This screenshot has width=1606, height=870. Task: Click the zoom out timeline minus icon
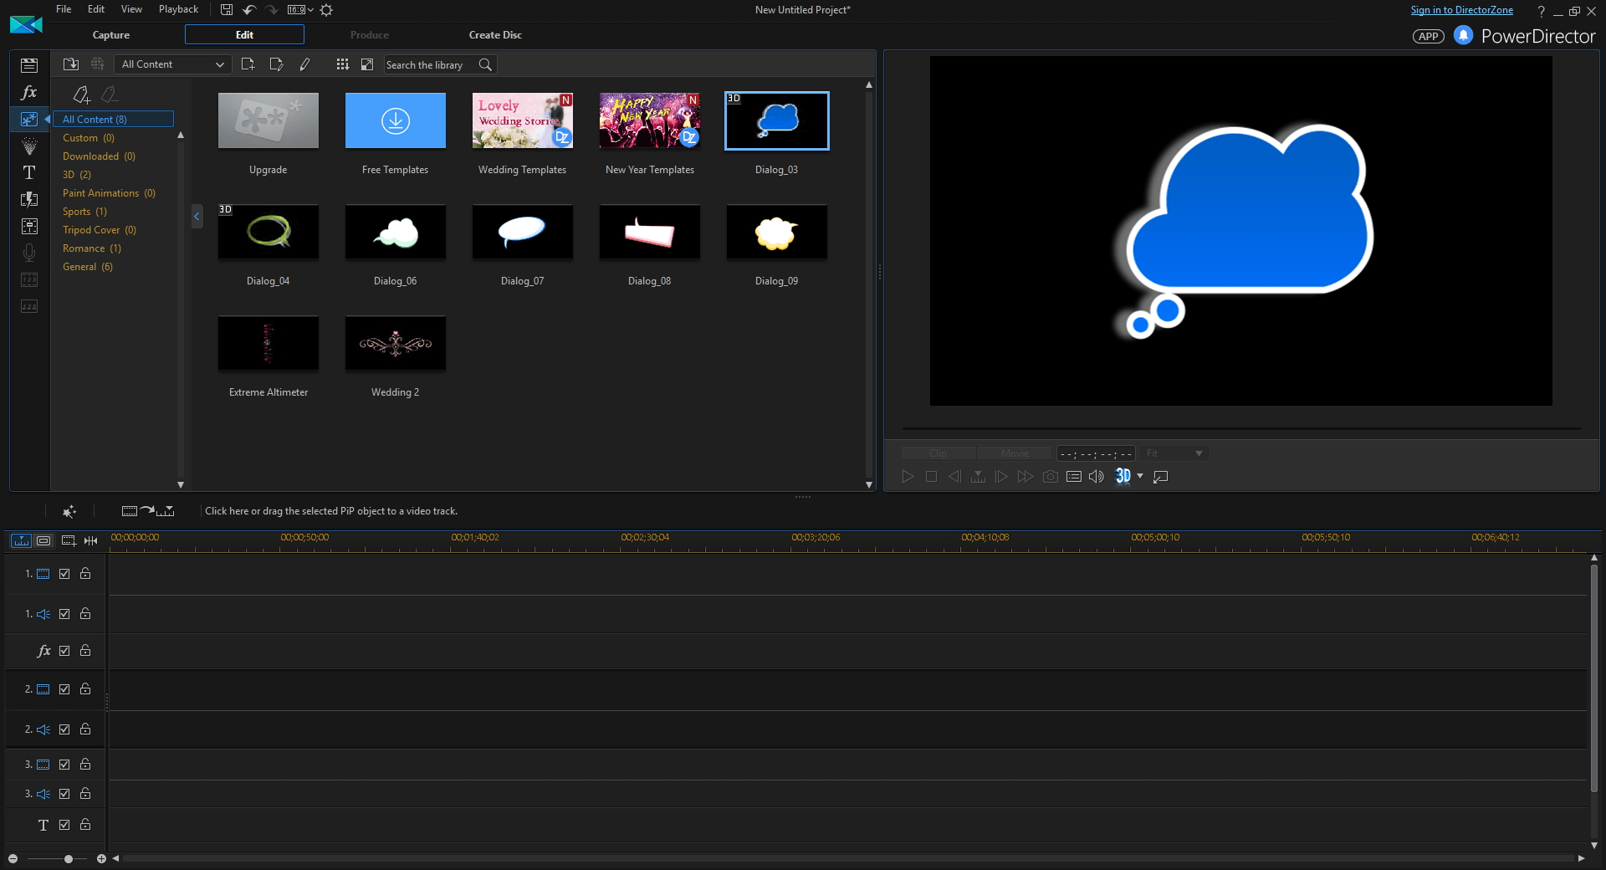tap(13, 859)
